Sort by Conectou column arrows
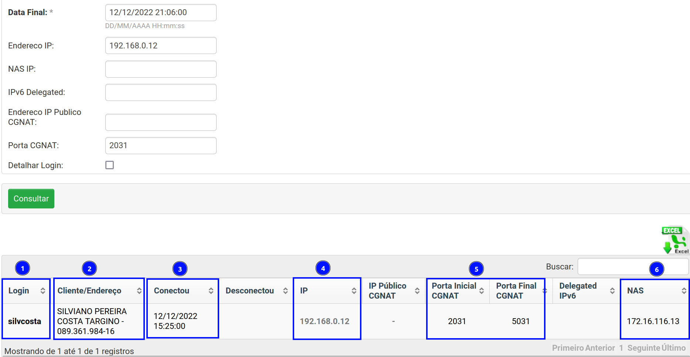 [x=211, y=291]
